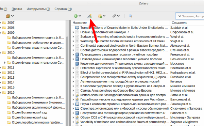This screenshot has height=126, width=204.
Task: Click folder icon of Лаборатория биомониторинга under 2016
Action: 9,98
